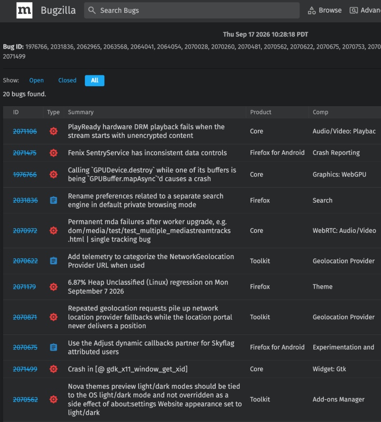Click 'Firefox for Android' product for bug 2071475
Screen dimensions: 381x422
[277, 152]
